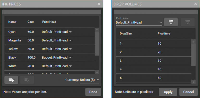200x98 pixels.
Task: Close the Ink Prices dialog
Action: point(99,4)
